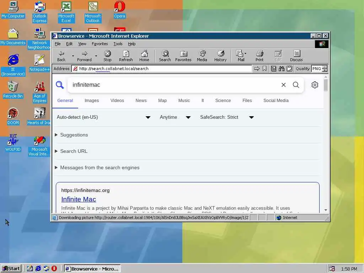Clear the search query with X
The image size is (364, 273).
tap(283, 85)
